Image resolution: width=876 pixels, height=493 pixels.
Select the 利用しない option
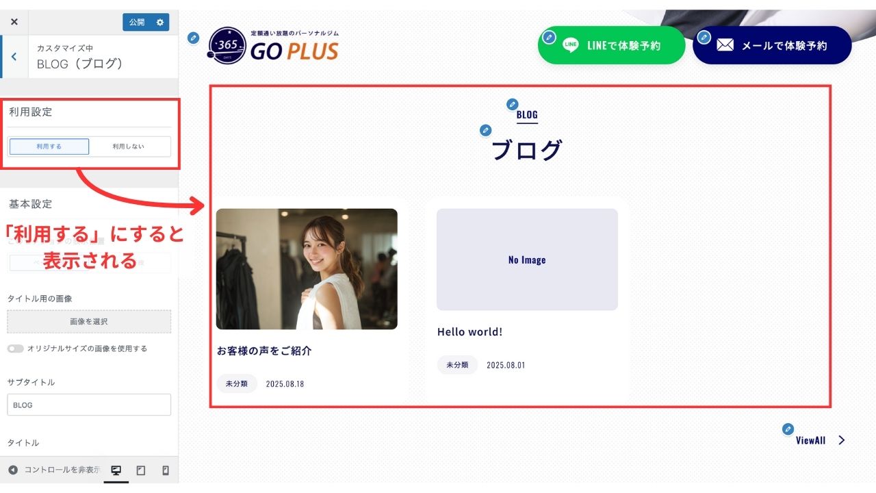coord(129,147)
